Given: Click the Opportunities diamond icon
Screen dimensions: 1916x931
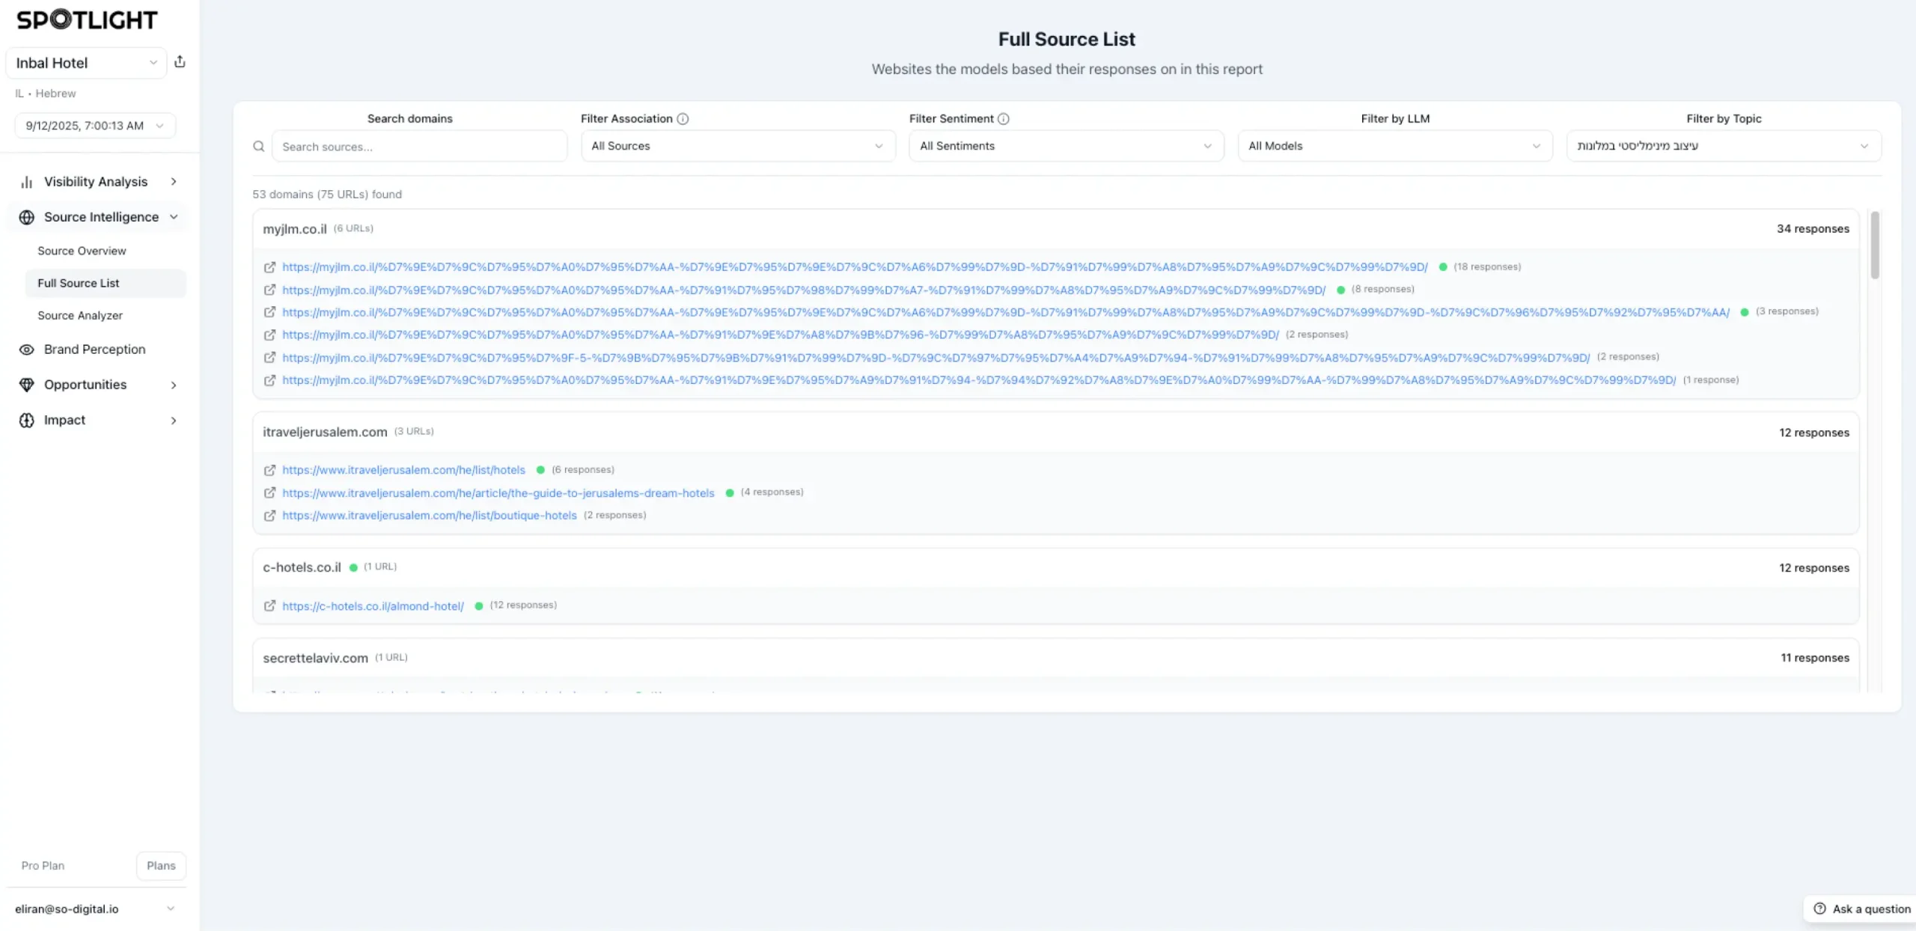Looking at the screenshot, I should point(27,385).
